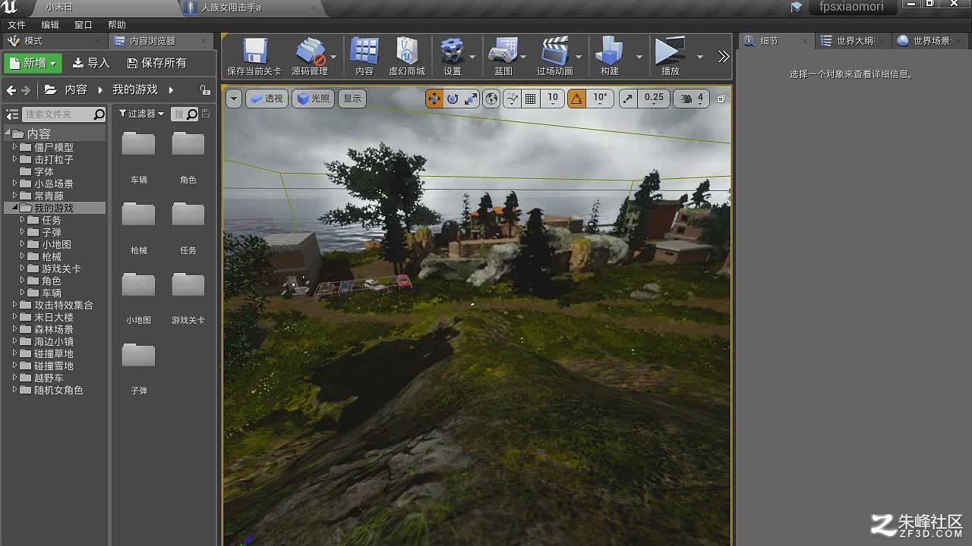Image resolution: width=972 pixels, height=546 pixels.
Task: Click the Show (显示) viewport button
Action: (x=352, y=99)
